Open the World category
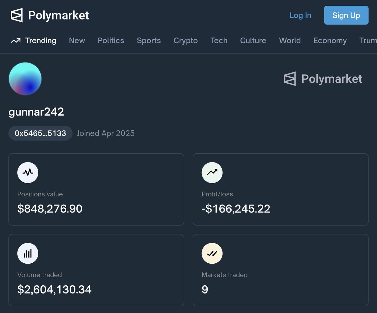The width and height of the screenshot is (377, 313). click(290, 41)
